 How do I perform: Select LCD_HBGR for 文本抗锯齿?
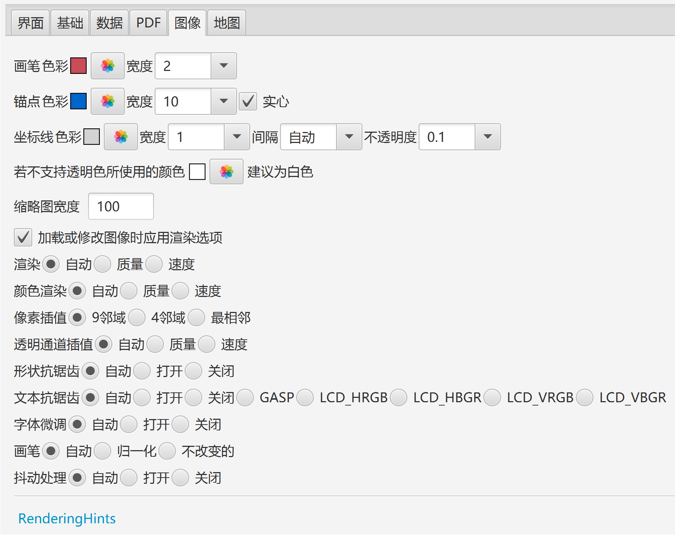tap(399, 398)
